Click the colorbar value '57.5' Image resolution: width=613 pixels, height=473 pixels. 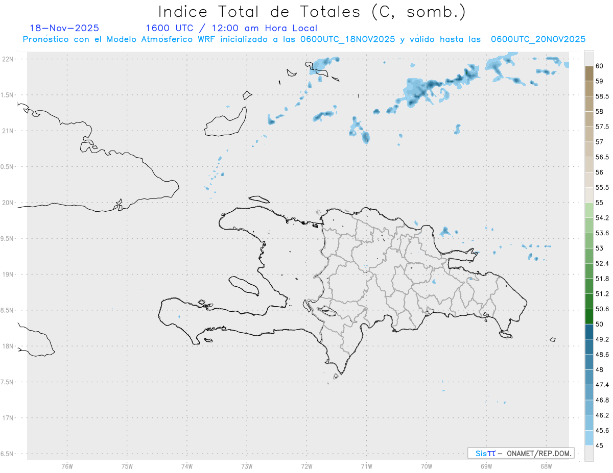tap(602, 127)
